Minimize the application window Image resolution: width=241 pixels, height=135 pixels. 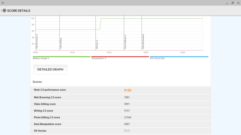(x=227, y=3)
